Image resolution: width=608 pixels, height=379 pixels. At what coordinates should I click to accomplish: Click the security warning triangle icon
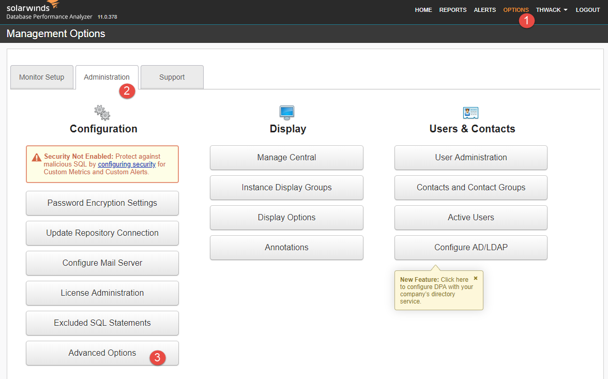(x=36, y=157)
